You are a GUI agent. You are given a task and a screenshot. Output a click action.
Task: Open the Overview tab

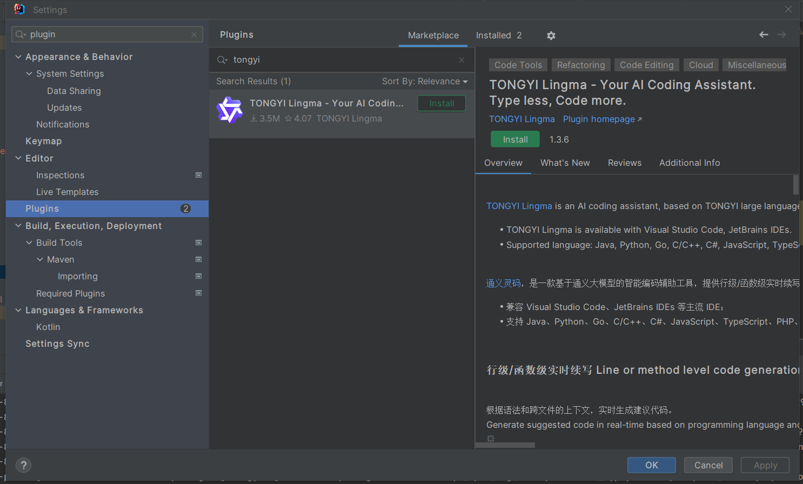pyautogui.click(x=503, y=163)
